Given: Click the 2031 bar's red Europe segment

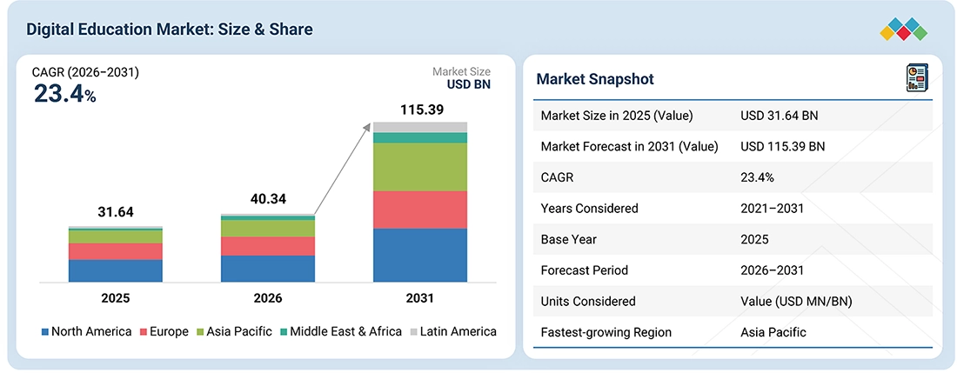Looking at the screenshot, I should (420, 210).
